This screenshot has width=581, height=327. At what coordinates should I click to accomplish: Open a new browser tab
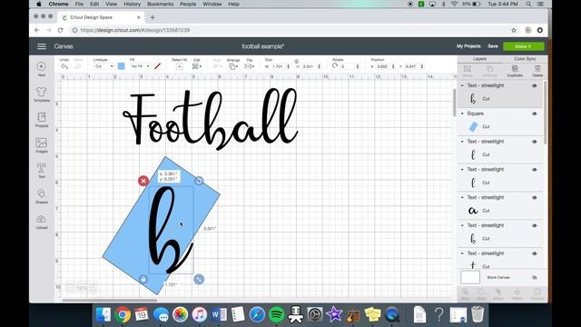point(153,17)
